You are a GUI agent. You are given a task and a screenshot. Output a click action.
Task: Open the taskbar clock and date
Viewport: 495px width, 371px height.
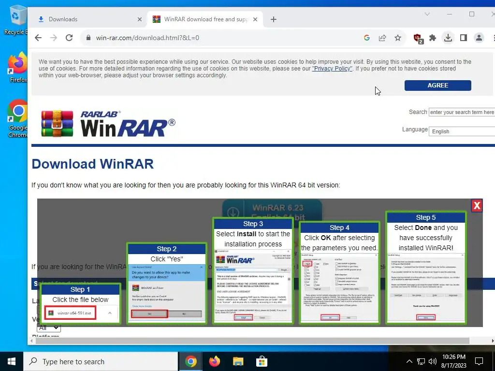pyautogui.click(x=453, y=361)
